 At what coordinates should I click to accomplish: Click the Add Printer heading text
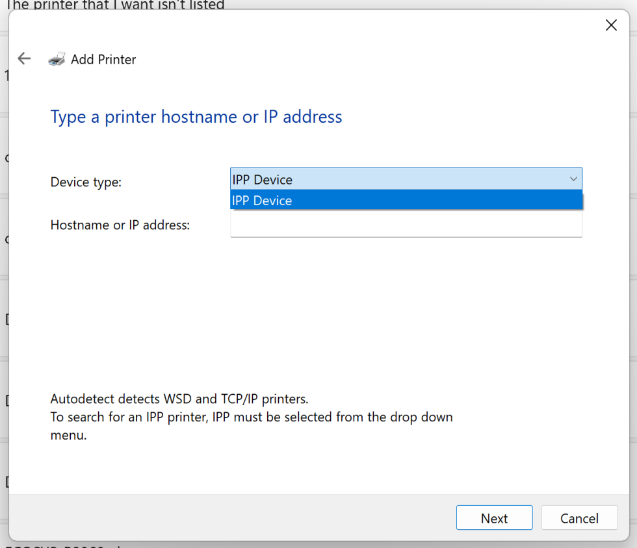pos(103,59)
